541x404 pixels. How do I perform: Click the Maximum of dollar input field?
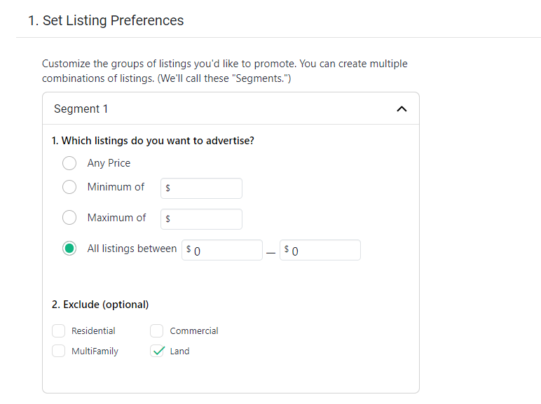pyautogui.click(x=202, y=219)
